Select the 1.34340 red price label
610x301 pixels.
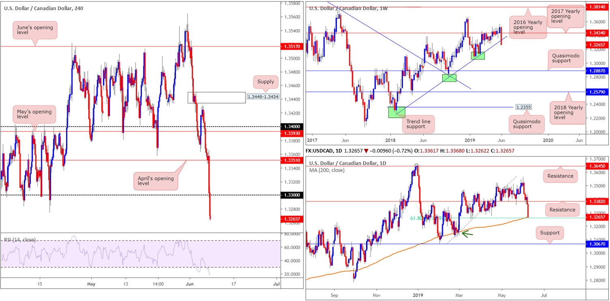pyautogui.click(x=597, y=33)
